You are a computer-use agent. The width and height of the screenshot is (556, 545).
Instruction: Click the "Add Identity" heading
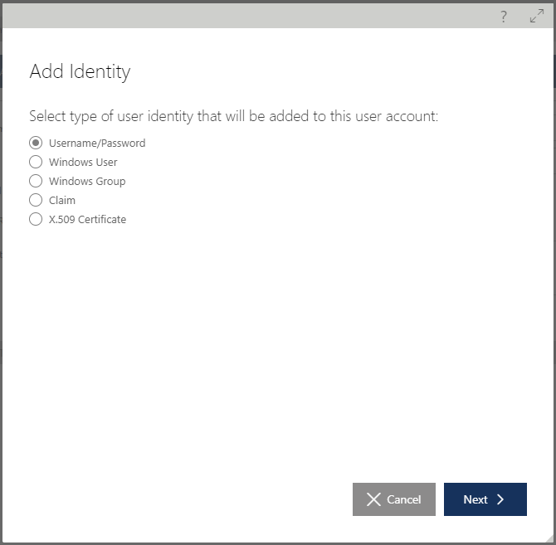(80, 71)
